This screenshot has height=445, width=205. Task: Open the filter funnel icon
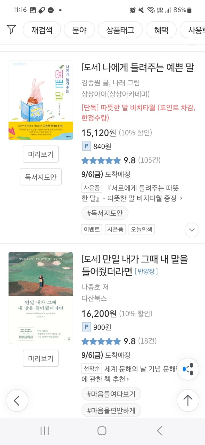tap(11, 30)
